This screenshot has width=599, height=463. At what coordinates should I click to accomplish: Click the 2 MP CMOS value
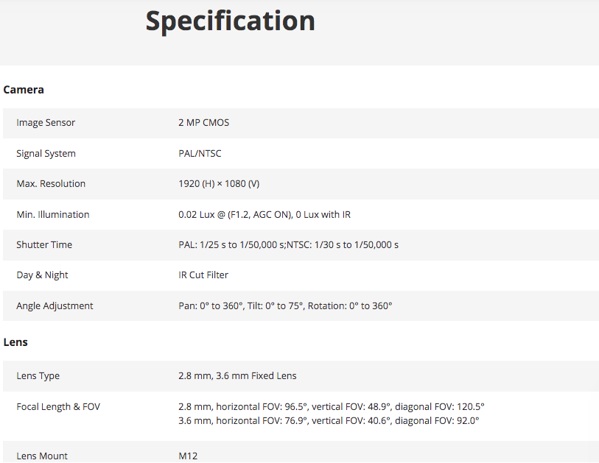pos(203,122)
